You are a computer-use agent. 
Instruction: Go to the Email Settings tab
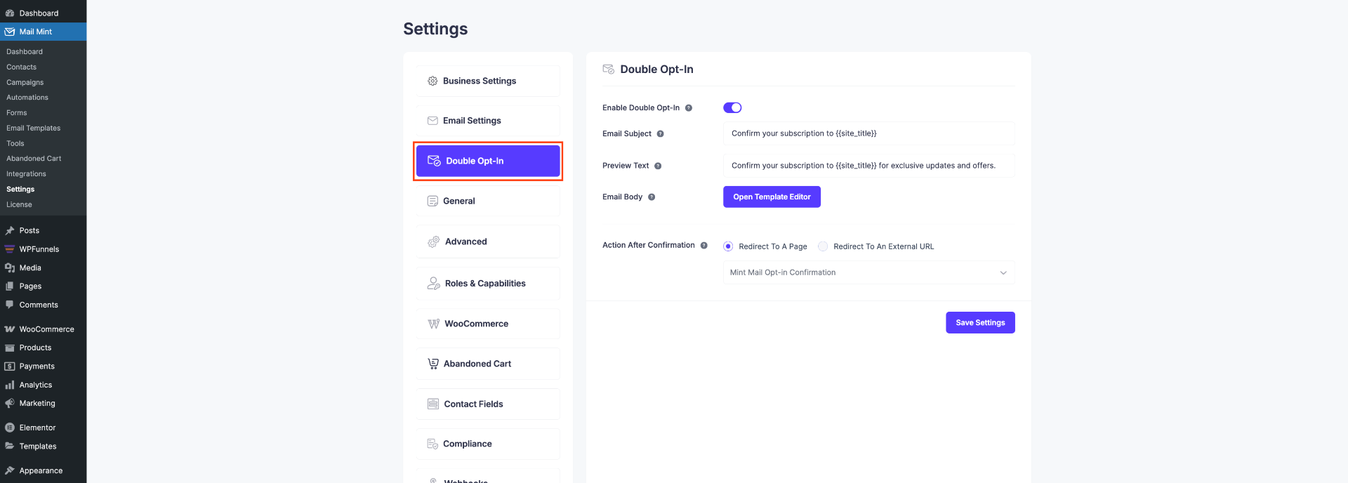tap(488, 121)
